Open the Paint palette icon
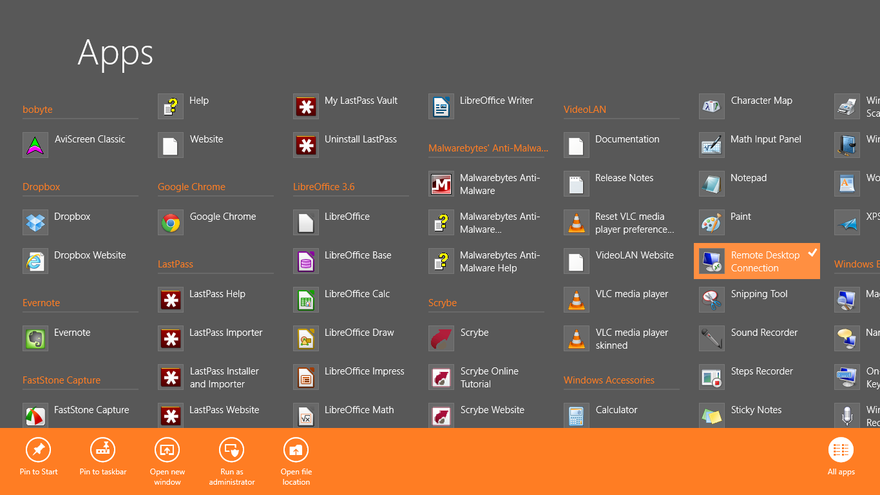Screen dimensions: 880x495 (x=712, y=223)
